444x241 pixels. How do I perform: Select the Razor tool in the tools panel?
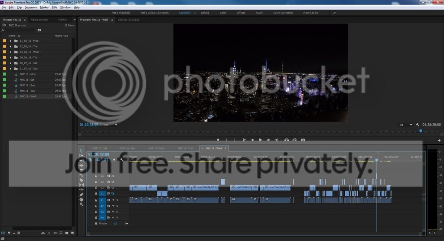click(81, 180)
